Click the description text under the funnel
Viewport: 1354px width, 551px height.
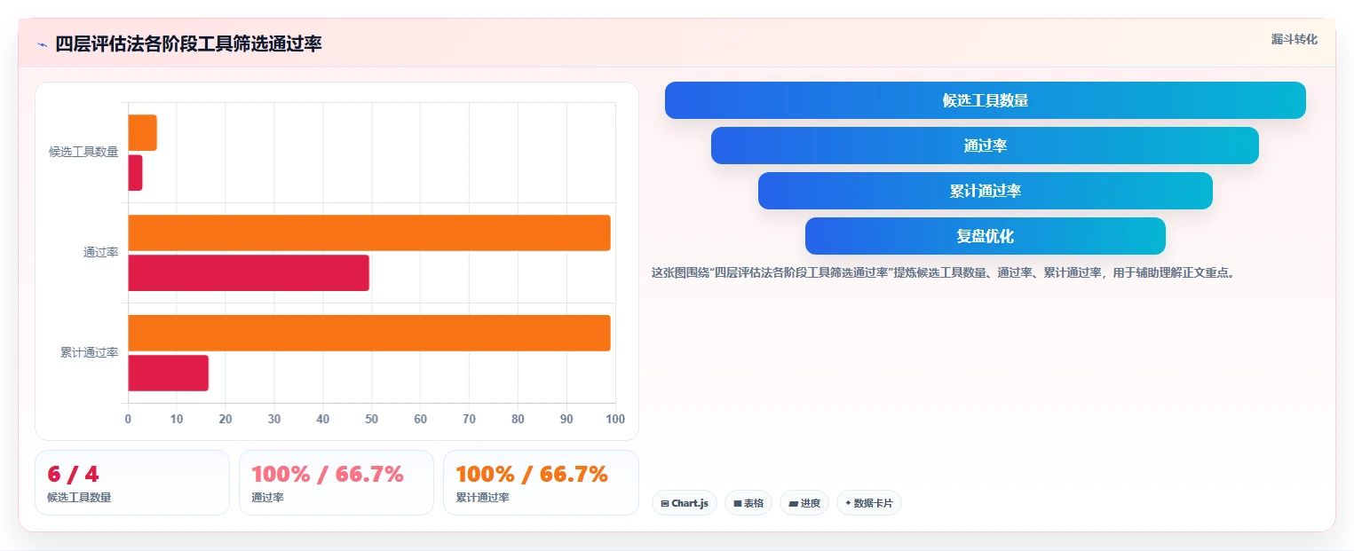point(944,272)
